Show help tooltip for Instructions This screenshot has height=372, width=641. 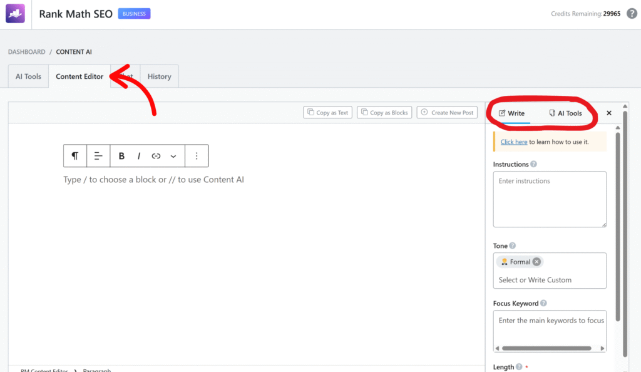click(533, 164)
